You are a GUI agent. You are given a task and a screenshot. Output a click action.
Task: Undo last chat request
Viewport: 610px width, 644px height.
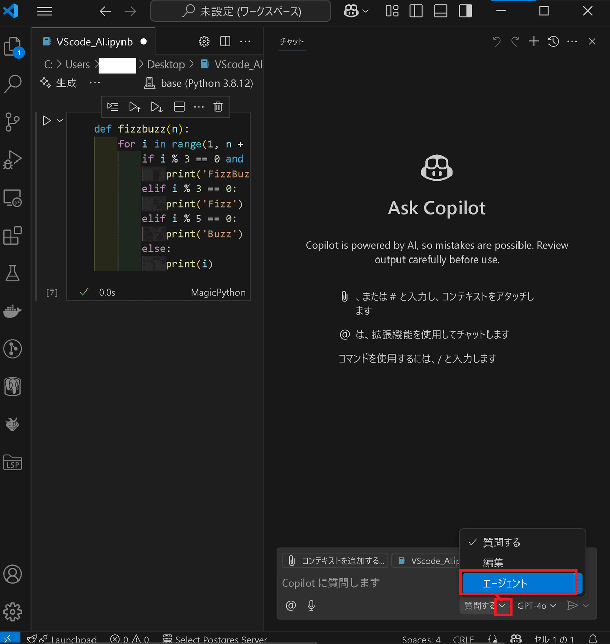497,42
